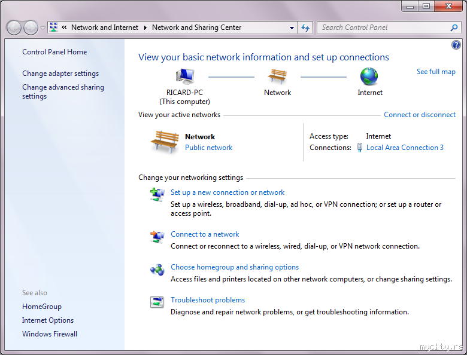Select Network and Internet breadcrumb
The image size is (467, 355).
click(105, 27)
